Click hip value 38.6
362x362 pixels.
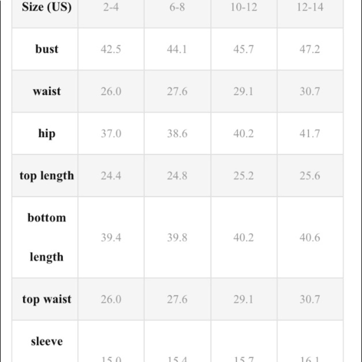(x=177, y=134)
